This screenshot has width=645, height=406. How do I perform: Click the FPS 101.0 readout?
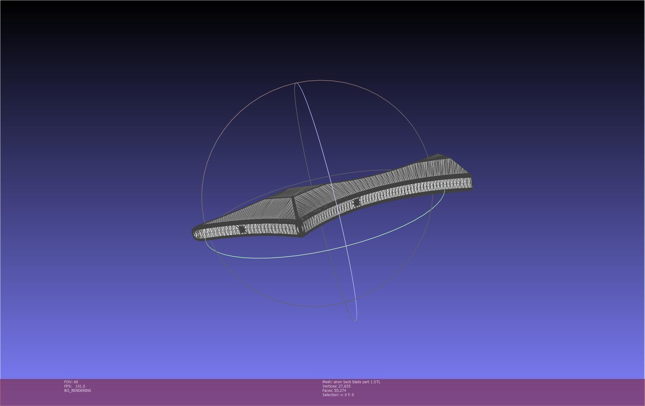75,386
